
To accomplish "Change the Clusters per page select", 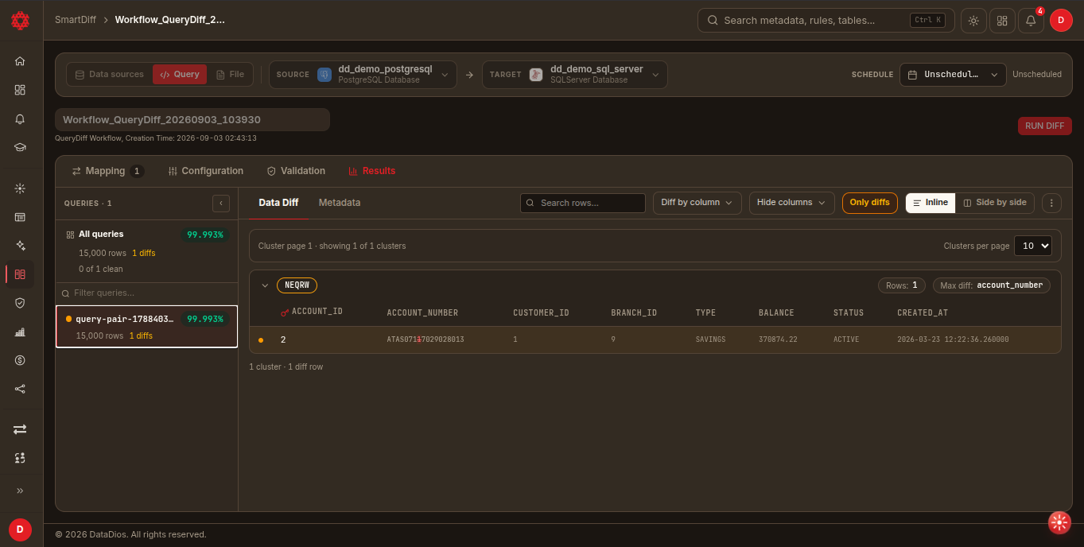I will coord(1033,246).
